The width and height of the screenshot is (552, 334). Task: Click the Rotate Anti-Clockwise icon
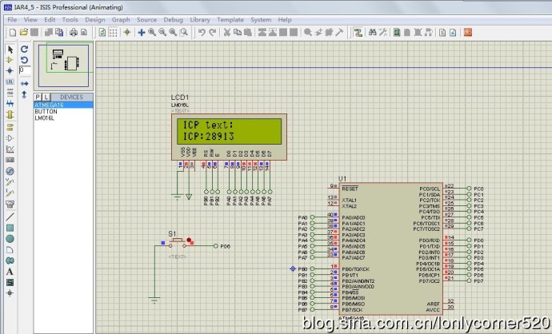coord(24,60)
